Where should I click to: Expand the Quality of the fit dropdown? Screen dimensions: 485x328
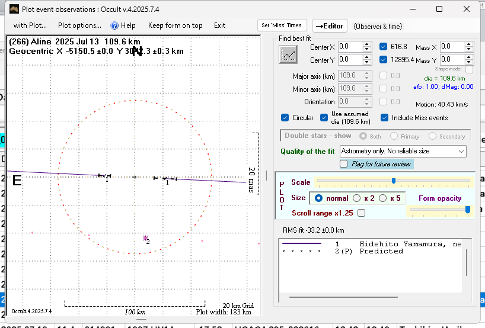461,152
